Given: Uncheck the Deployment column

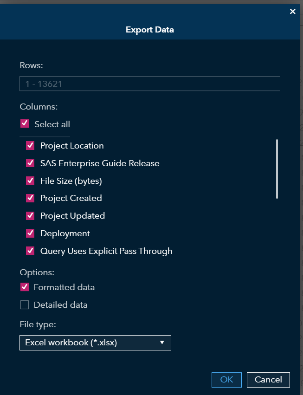Looking at the screenshot, I should tap(30, 233).
